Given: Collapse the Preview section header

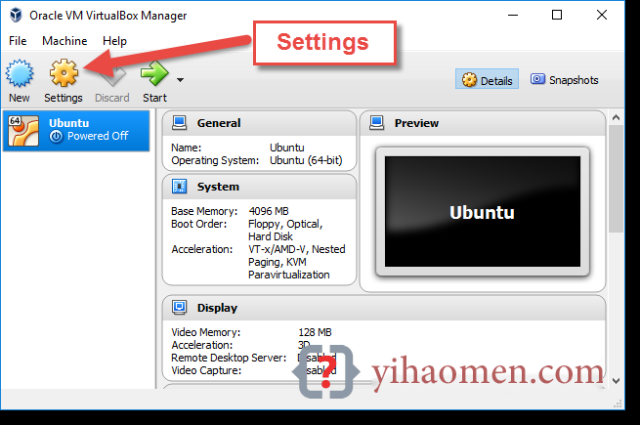Looking at the screenshot, I should pyautogui.click(x=483, y=123).
